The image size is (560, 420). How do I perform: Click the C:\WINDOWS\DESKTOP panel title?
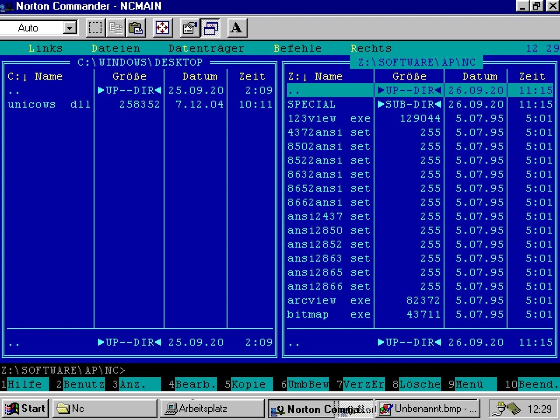[140, 62]
